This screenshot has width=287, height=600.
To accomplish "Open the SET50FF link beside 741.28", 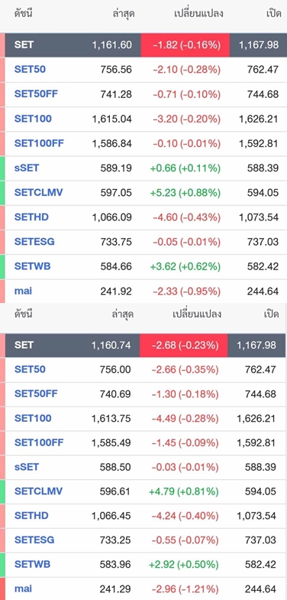I will tap(37, 93).
